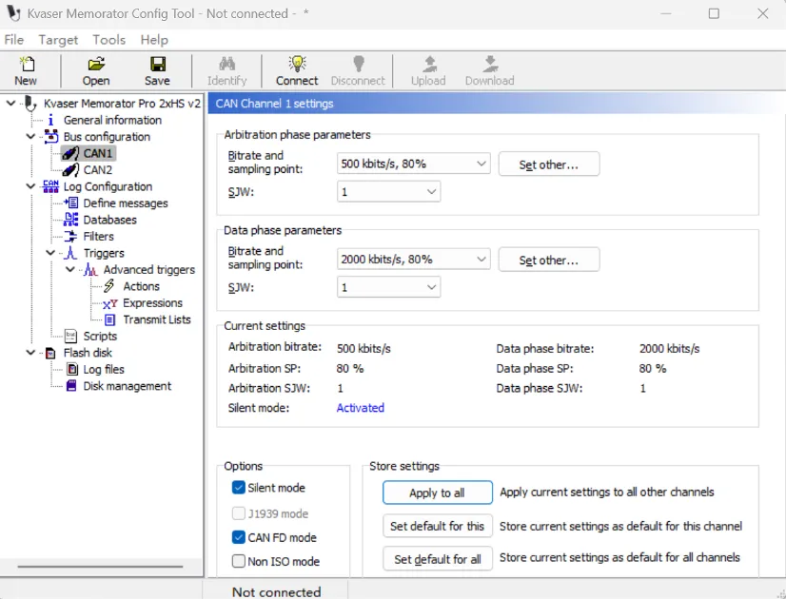The image size is (786, 599).
Task: Click the New configuration toolbar icon
Action: (x=26, y=64)
